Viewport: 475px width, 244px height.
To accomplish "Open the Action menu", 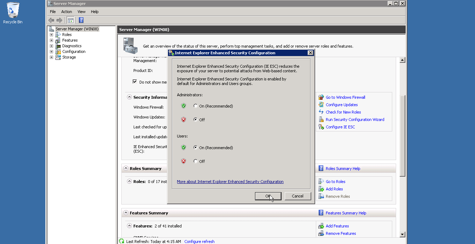I will click(x=66, y=12).
